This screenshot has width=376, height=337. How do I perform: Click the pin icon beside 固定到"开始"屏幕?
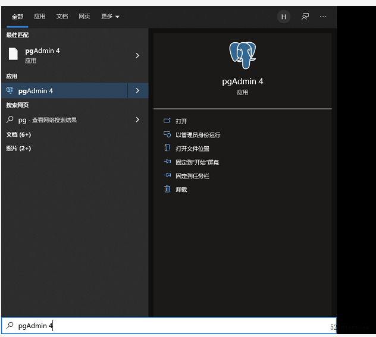pos(167,162)
